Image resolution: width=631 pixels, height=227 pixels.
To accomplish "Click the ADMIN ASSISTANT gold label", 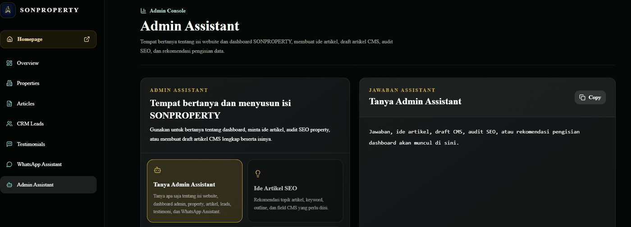I will [x=179, y=90].
